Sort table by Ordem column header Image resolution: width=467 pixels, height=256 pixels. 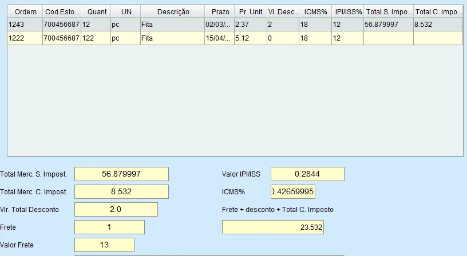click(25, 12)
